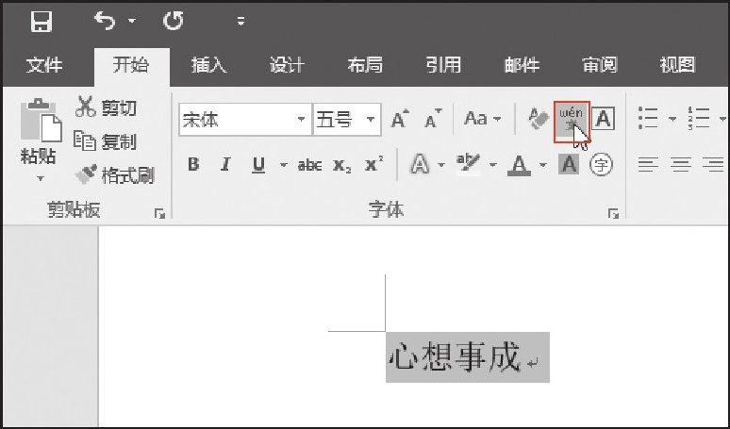
Task: Open Customize Quick Access Toolbar menu
Action: 241,21
